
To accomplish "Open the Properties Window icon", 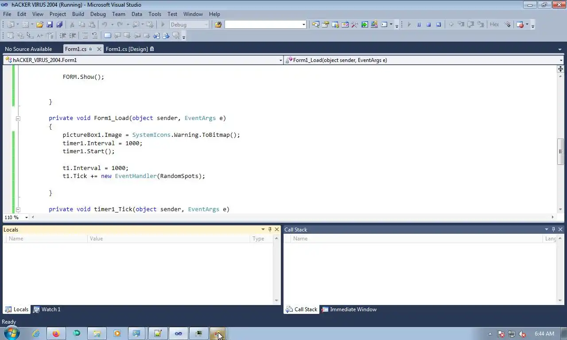I will [x=325, y=25].
